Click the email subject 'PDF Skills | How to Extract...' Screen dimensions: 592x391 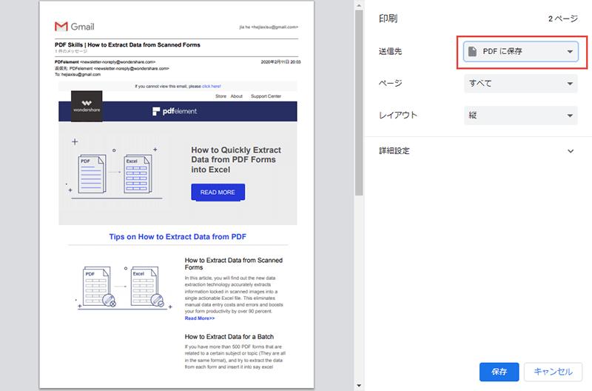coord(127,44)
